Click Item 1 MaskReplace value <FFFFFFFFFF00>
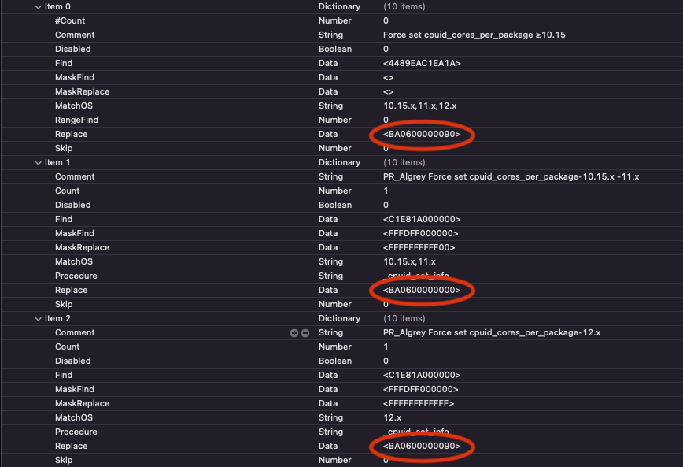Viewport: 683px width, 467px height. pyautogui.click(x=419, y=247)
